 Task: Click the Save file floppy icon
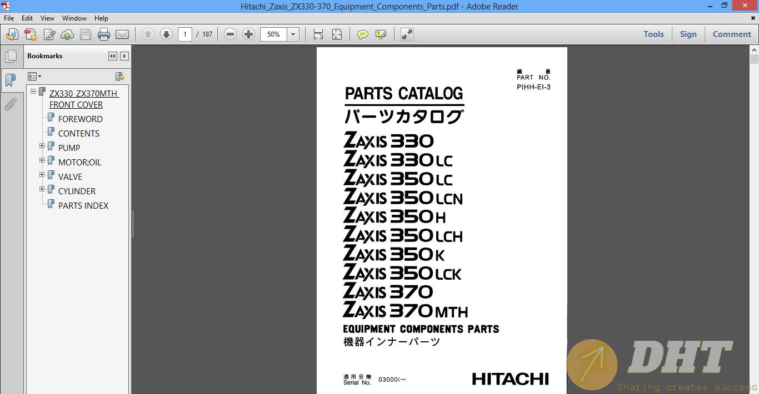86,34
